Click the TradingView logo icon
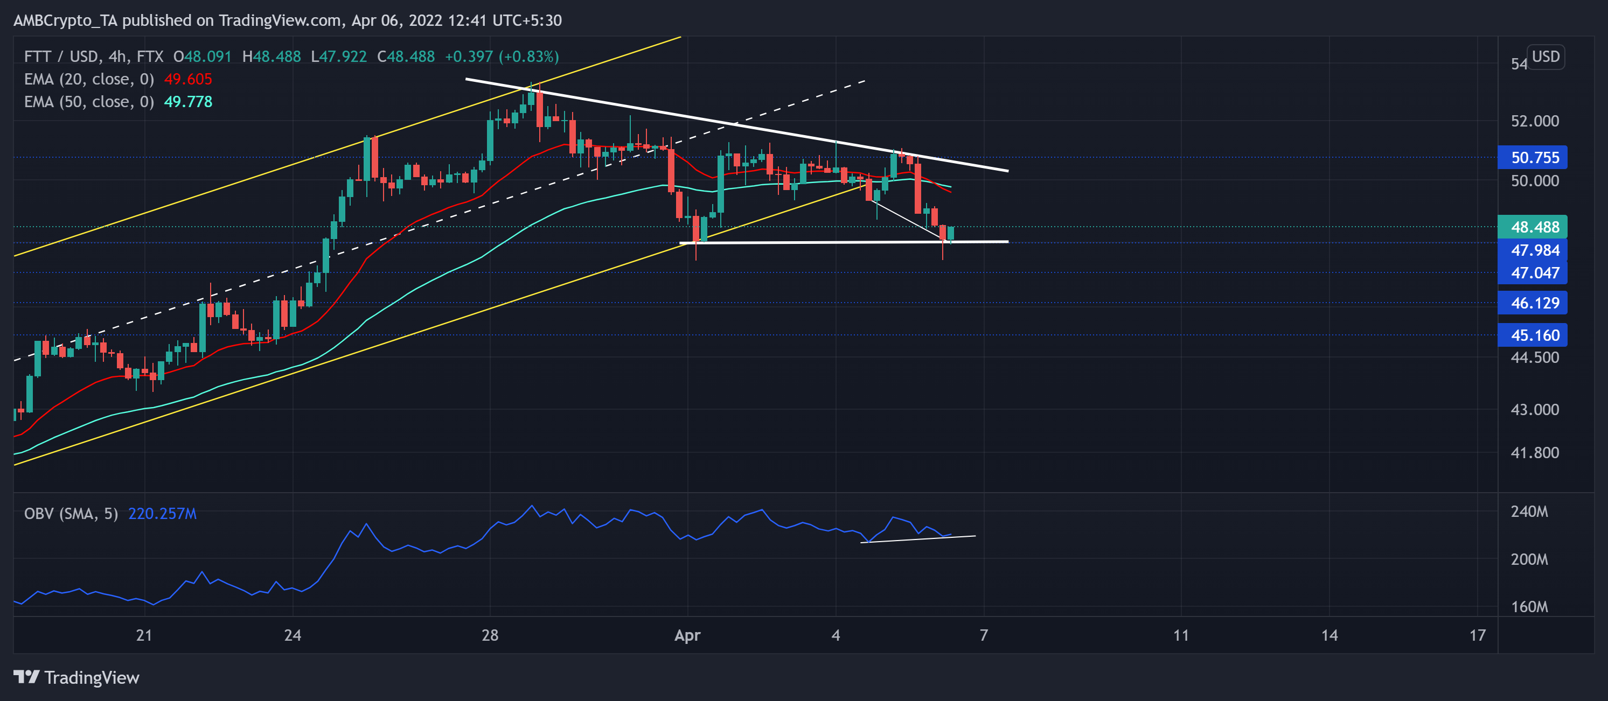The height and width of the screenshot is (701, 1608). point(27,677)
